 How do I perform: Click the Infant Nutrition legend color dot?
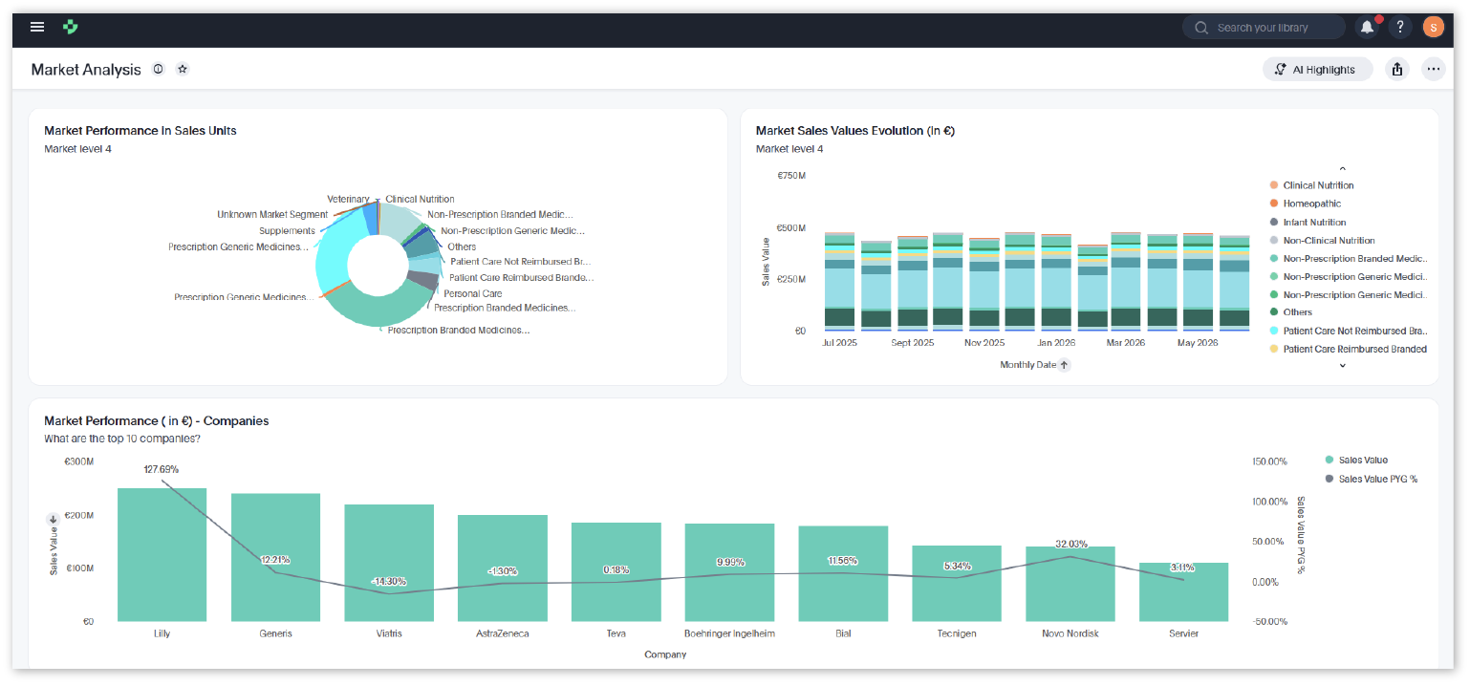(x=1274, y=222)
